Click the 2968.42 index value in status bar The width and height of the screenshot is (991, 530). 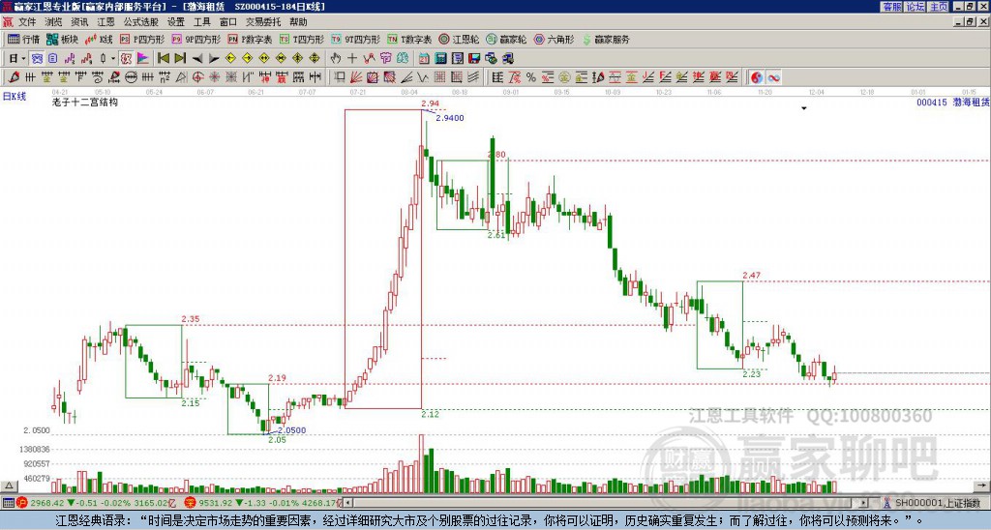47,503
